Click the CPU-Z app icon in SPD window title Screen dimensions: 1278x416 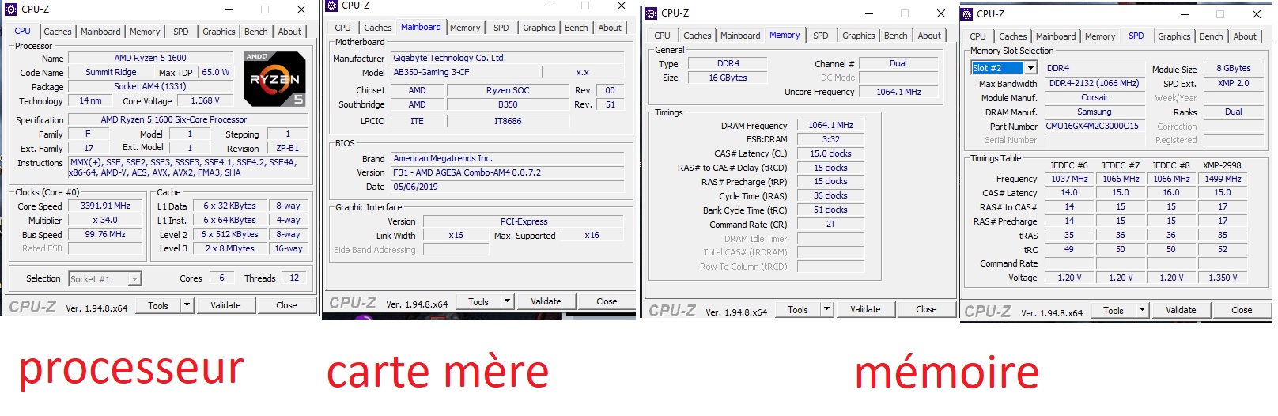pyautogui.click(x=967, y=14)
